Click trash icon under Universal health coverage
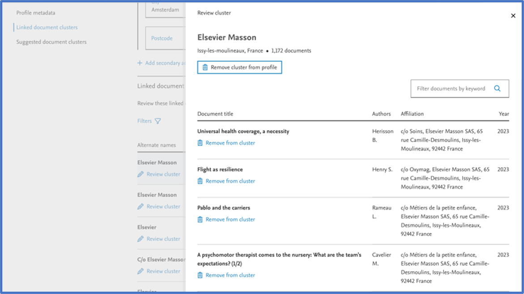The width and height of the screenshot is (524, 294). click(200, 143)
